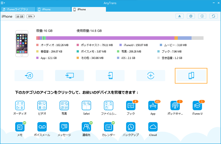The image size is (221, 144).
Task: Open the ボイスメール voicemail icon
Action: (x=42, y=127)
